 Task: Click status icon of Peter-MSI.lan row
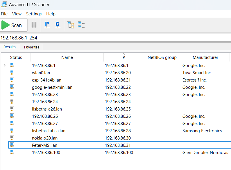click(12, 145)
